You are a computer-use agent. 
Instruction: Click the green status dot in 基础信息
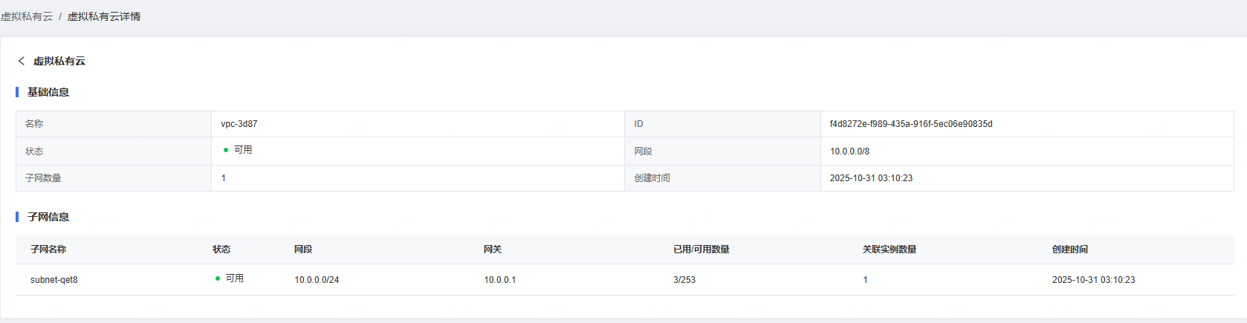[226, 150]
